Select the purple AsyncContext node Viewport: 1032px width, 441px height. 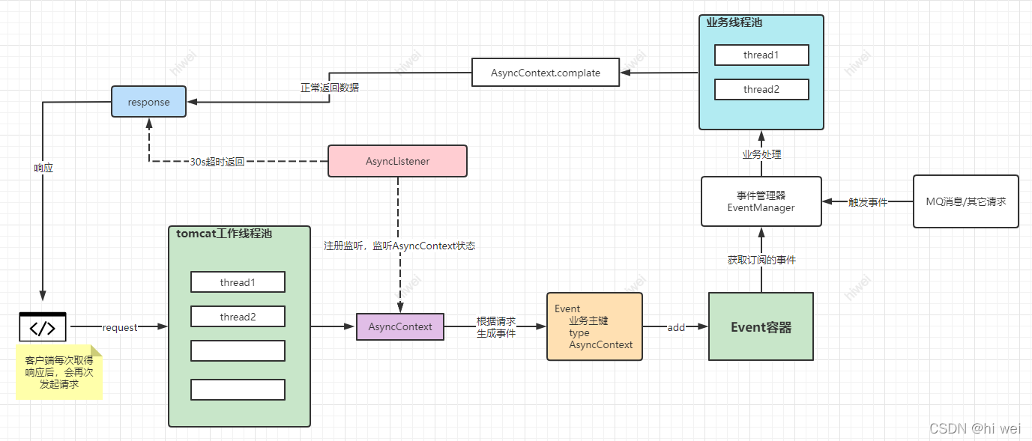(x=399, y=326)
